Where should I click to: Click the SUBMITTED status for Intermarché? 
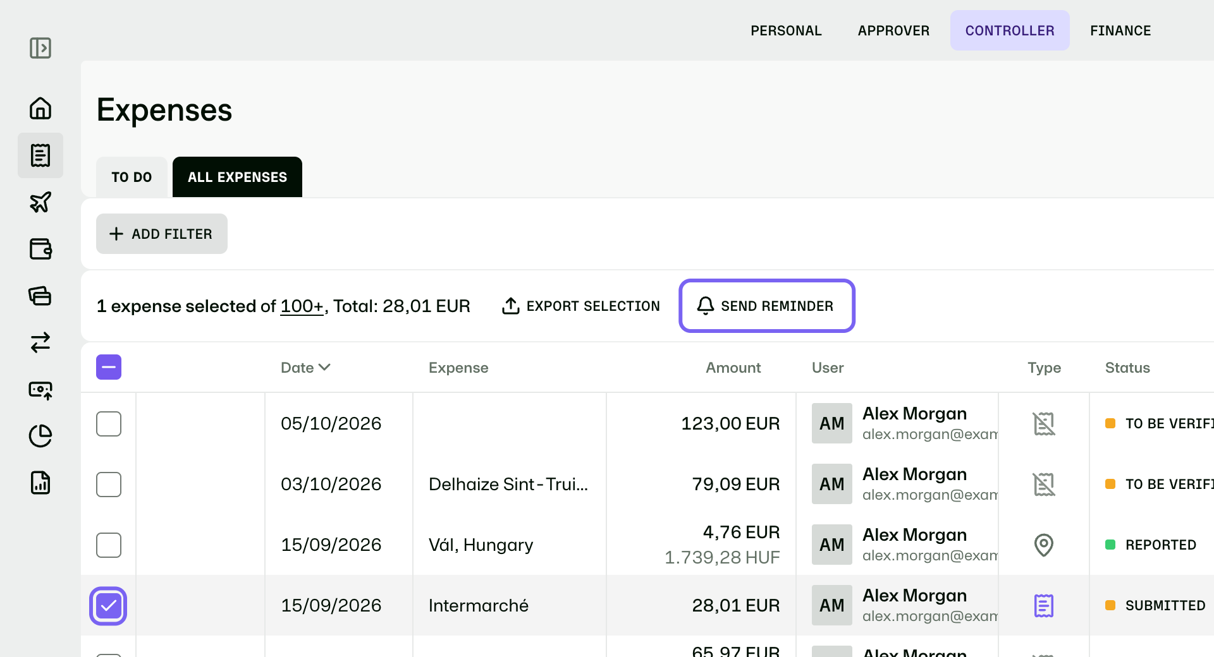coord(1155,605)
